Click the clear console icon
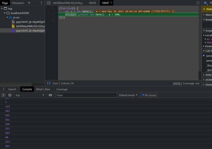212x149 pixels. tap(10, 95)
